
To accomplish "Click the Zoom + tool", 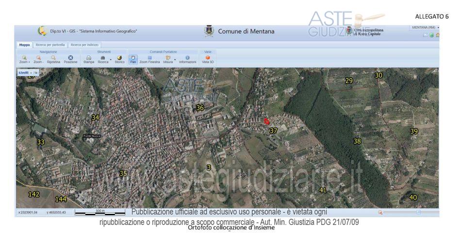I will (24, 59).
